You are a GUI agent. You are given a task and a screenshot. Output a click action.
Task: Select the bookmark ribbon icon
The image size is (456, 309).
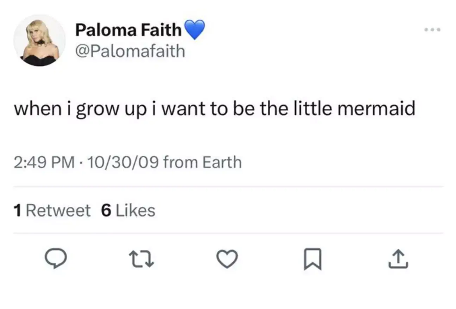[313, 259]
